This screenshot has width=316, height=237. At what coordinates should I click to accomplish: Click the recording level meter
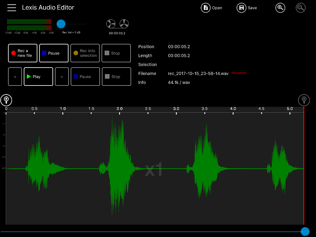coord(29,25)
